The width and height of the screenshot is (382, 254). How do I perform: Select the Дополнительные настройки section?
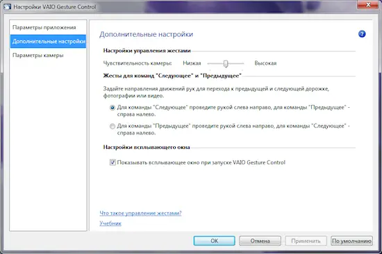[48, 41]
